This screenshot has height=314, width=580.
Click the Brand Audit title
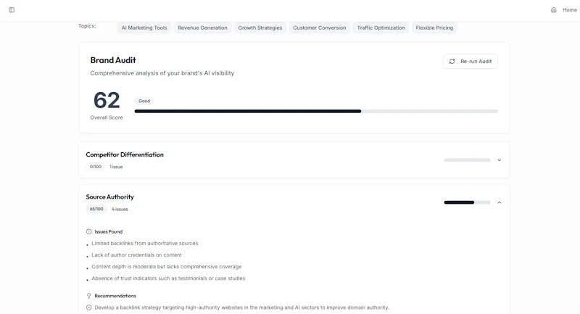[113, 60]
